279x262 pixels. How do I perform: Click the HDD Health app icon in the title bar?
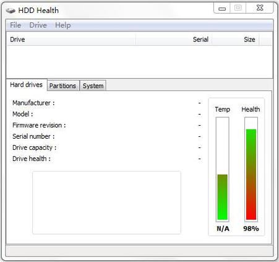[x=11, y=11]
